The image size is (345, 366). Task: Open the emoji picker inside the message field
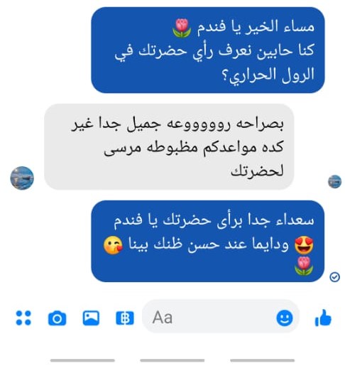click(x=284, y=318)
